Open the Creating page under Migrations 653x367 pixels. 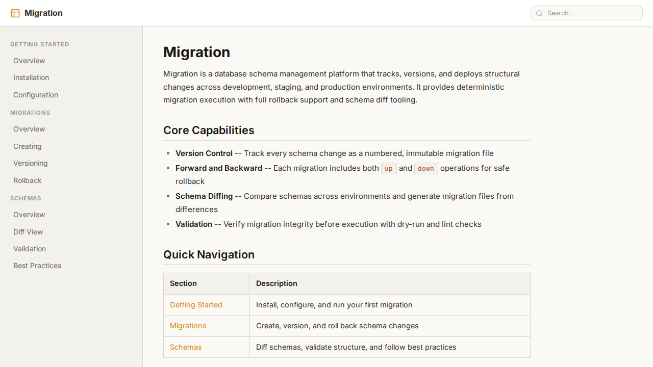tap(27, 146)
